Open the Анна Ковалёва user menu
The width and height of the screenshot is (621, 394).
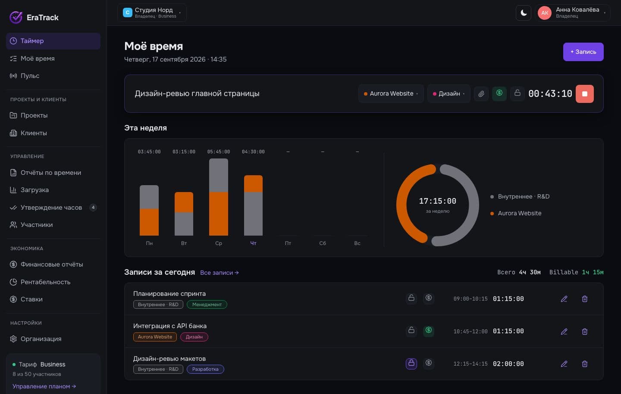pyautogui.click(x=573, y=13)
